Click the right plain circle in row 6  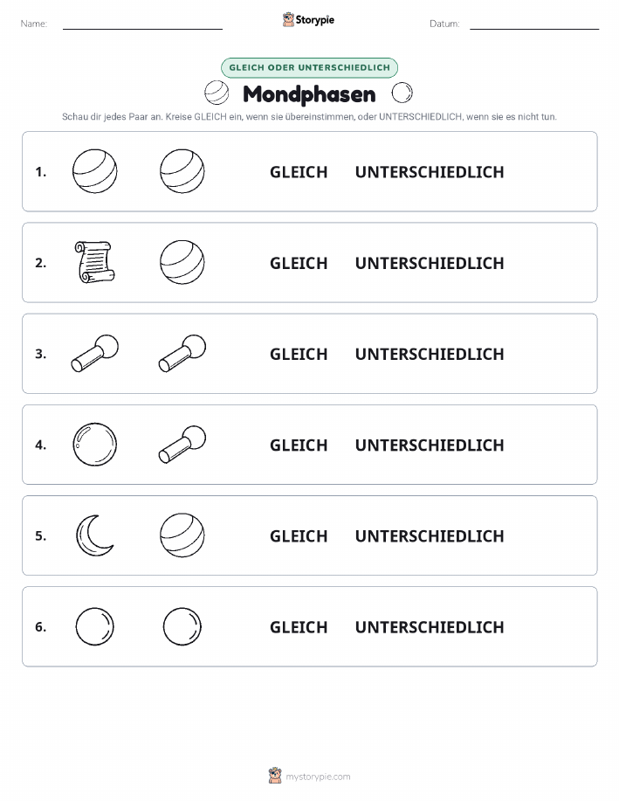(x=182, y=626)
